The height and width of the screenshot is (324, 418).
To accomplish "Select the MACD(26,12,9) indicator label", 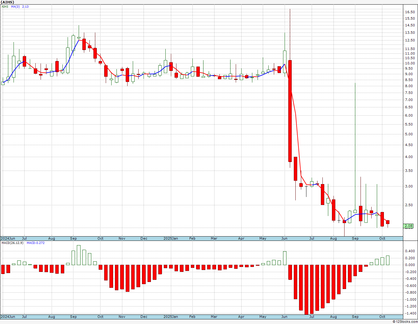I will 13,243.
